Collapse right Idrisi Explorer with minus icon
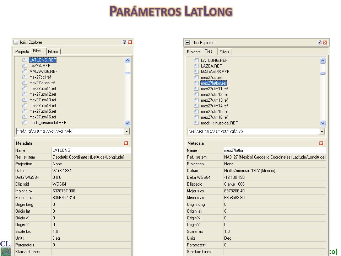The height and width of the screenshot is (256, 341). [x=187, y=42]
